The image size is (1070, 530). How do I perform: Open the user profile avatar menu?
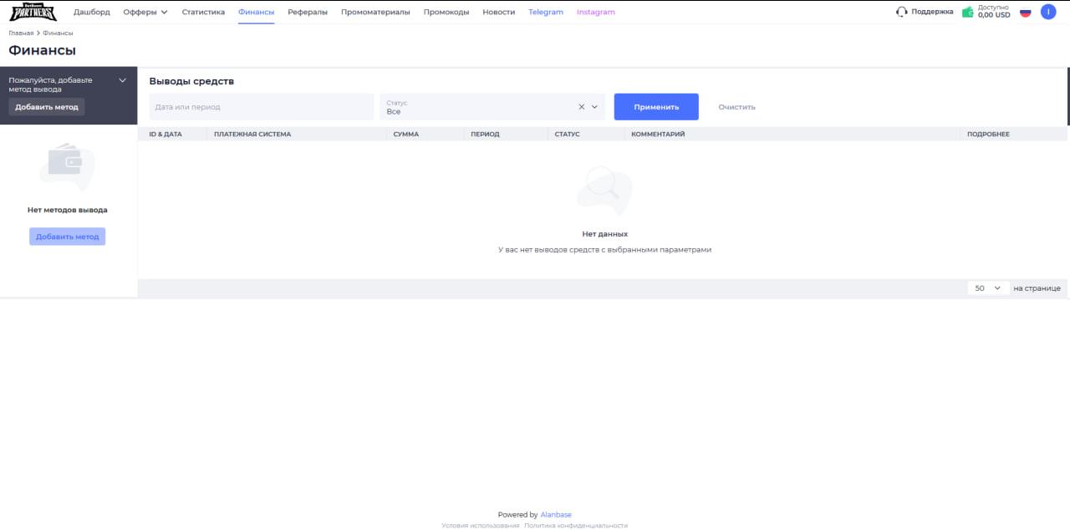1048,12
